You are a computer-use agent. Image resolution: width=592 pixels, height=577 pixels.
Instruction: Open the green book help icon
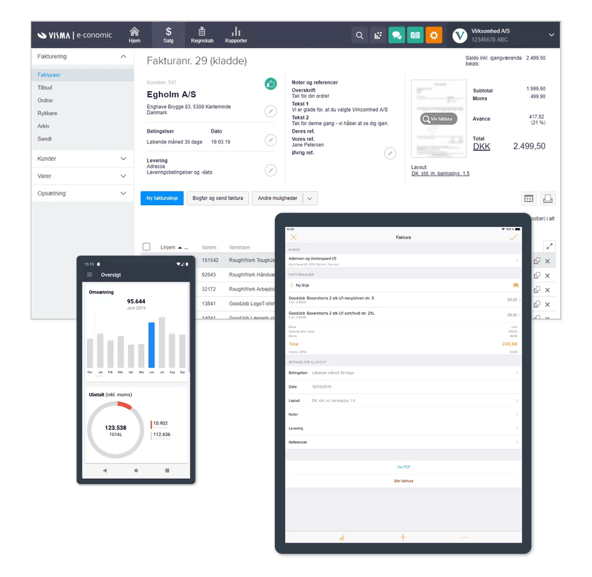[415, 36]
